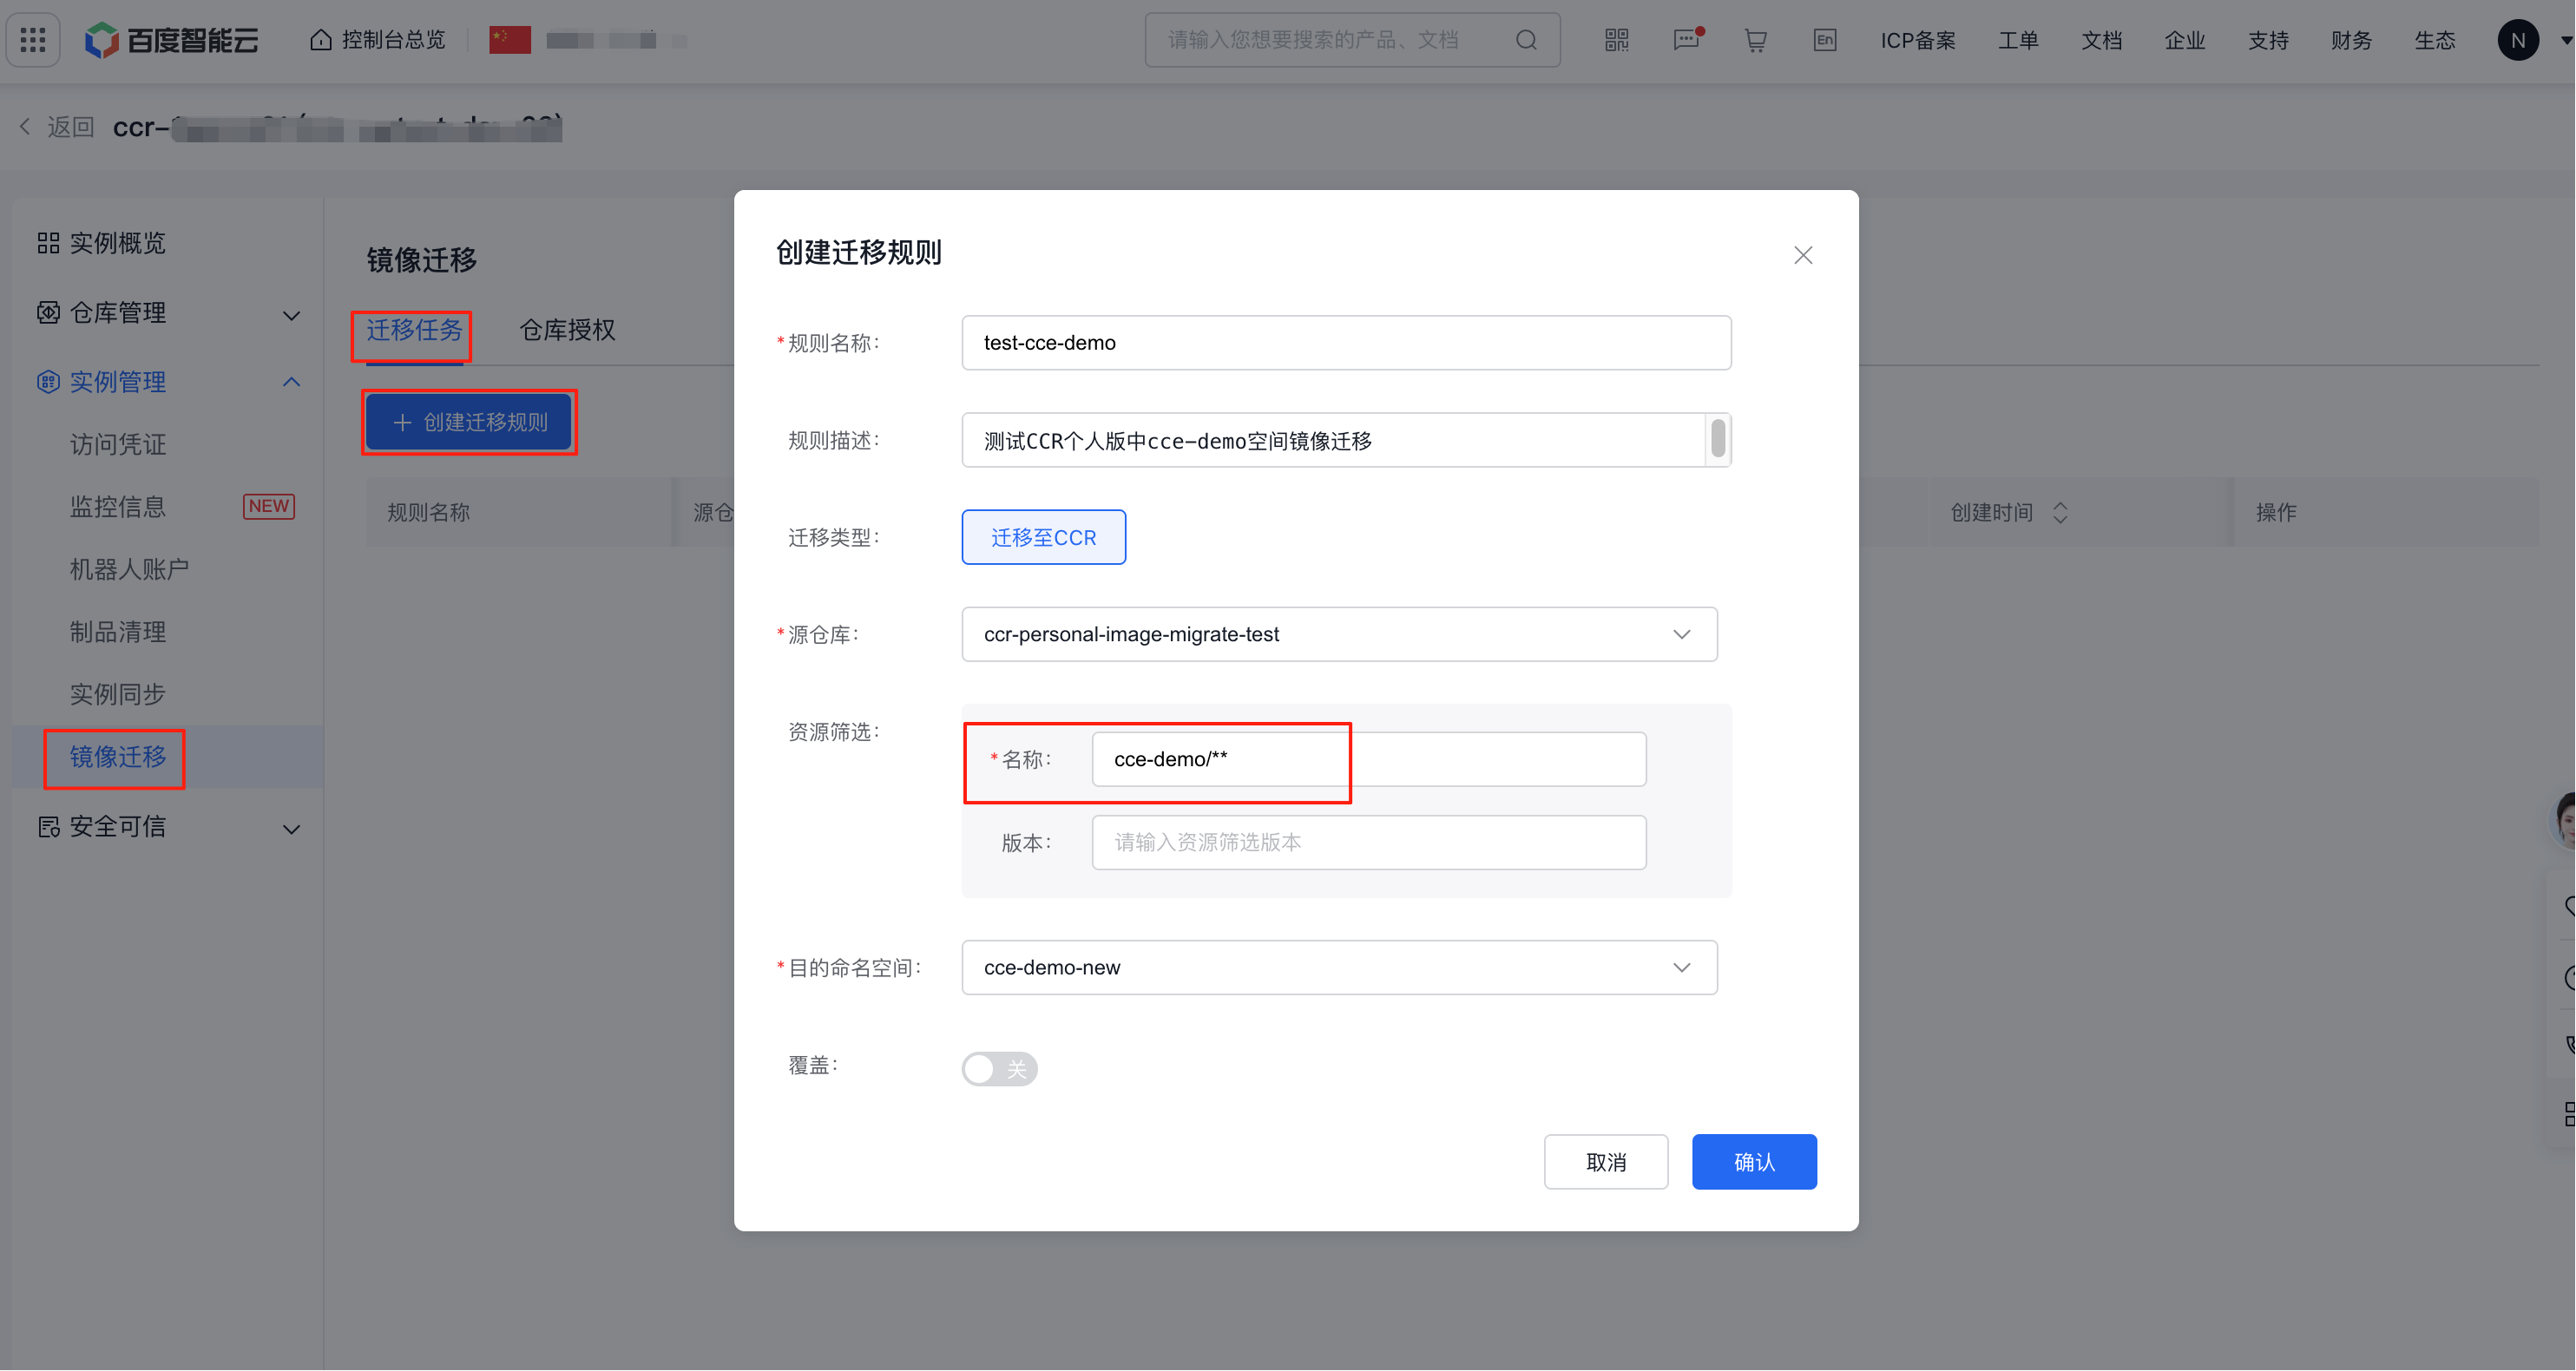This screenshot has width=2576, height=1371.
Task: Open the QR code icon
Action: tap(1617, 40)
